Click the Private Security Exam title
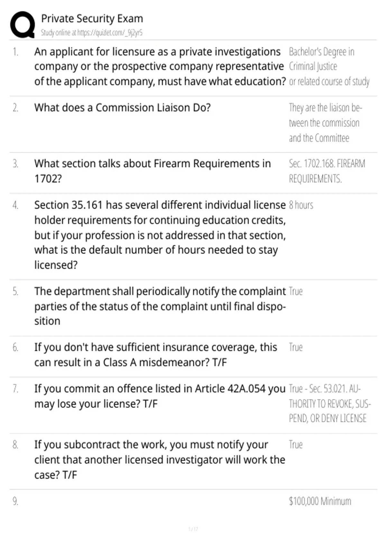 click(92, 19)
